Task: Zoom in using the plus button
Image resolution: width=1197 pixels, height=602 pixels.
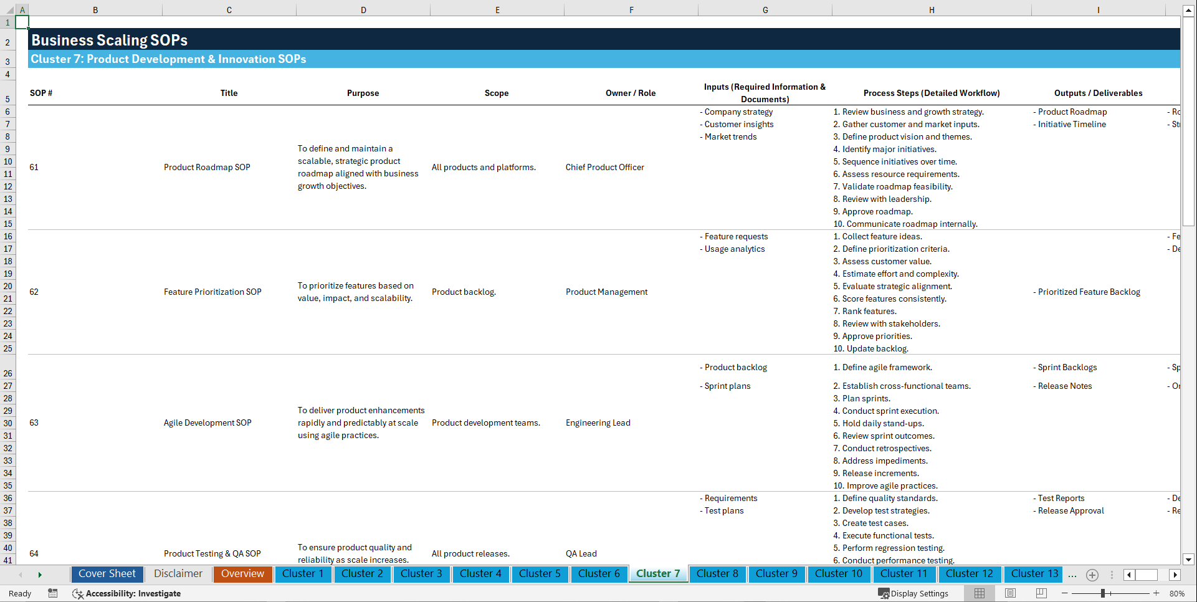Action: [x=1156, y=593]
